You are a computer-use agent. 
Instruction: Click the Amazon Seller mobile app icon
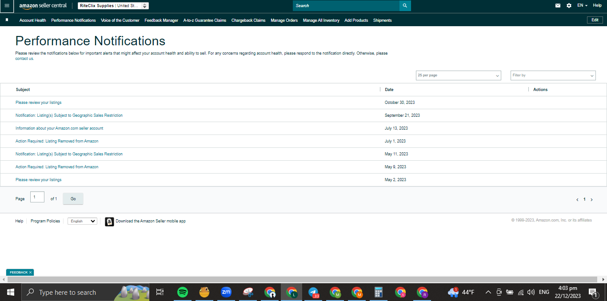point(109,222)
